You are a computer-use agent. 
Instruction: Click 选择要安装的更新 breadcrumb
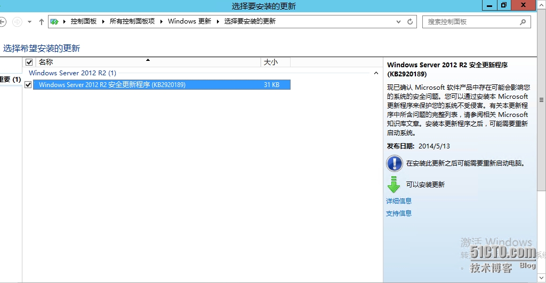click(x=250, y=21)
